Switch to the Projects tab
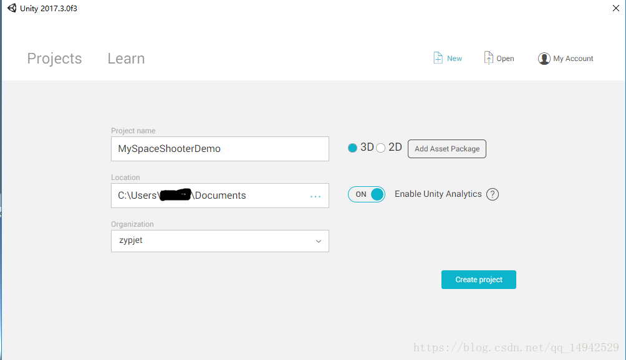This screenshot has height=360, width=626. (54, 59)
